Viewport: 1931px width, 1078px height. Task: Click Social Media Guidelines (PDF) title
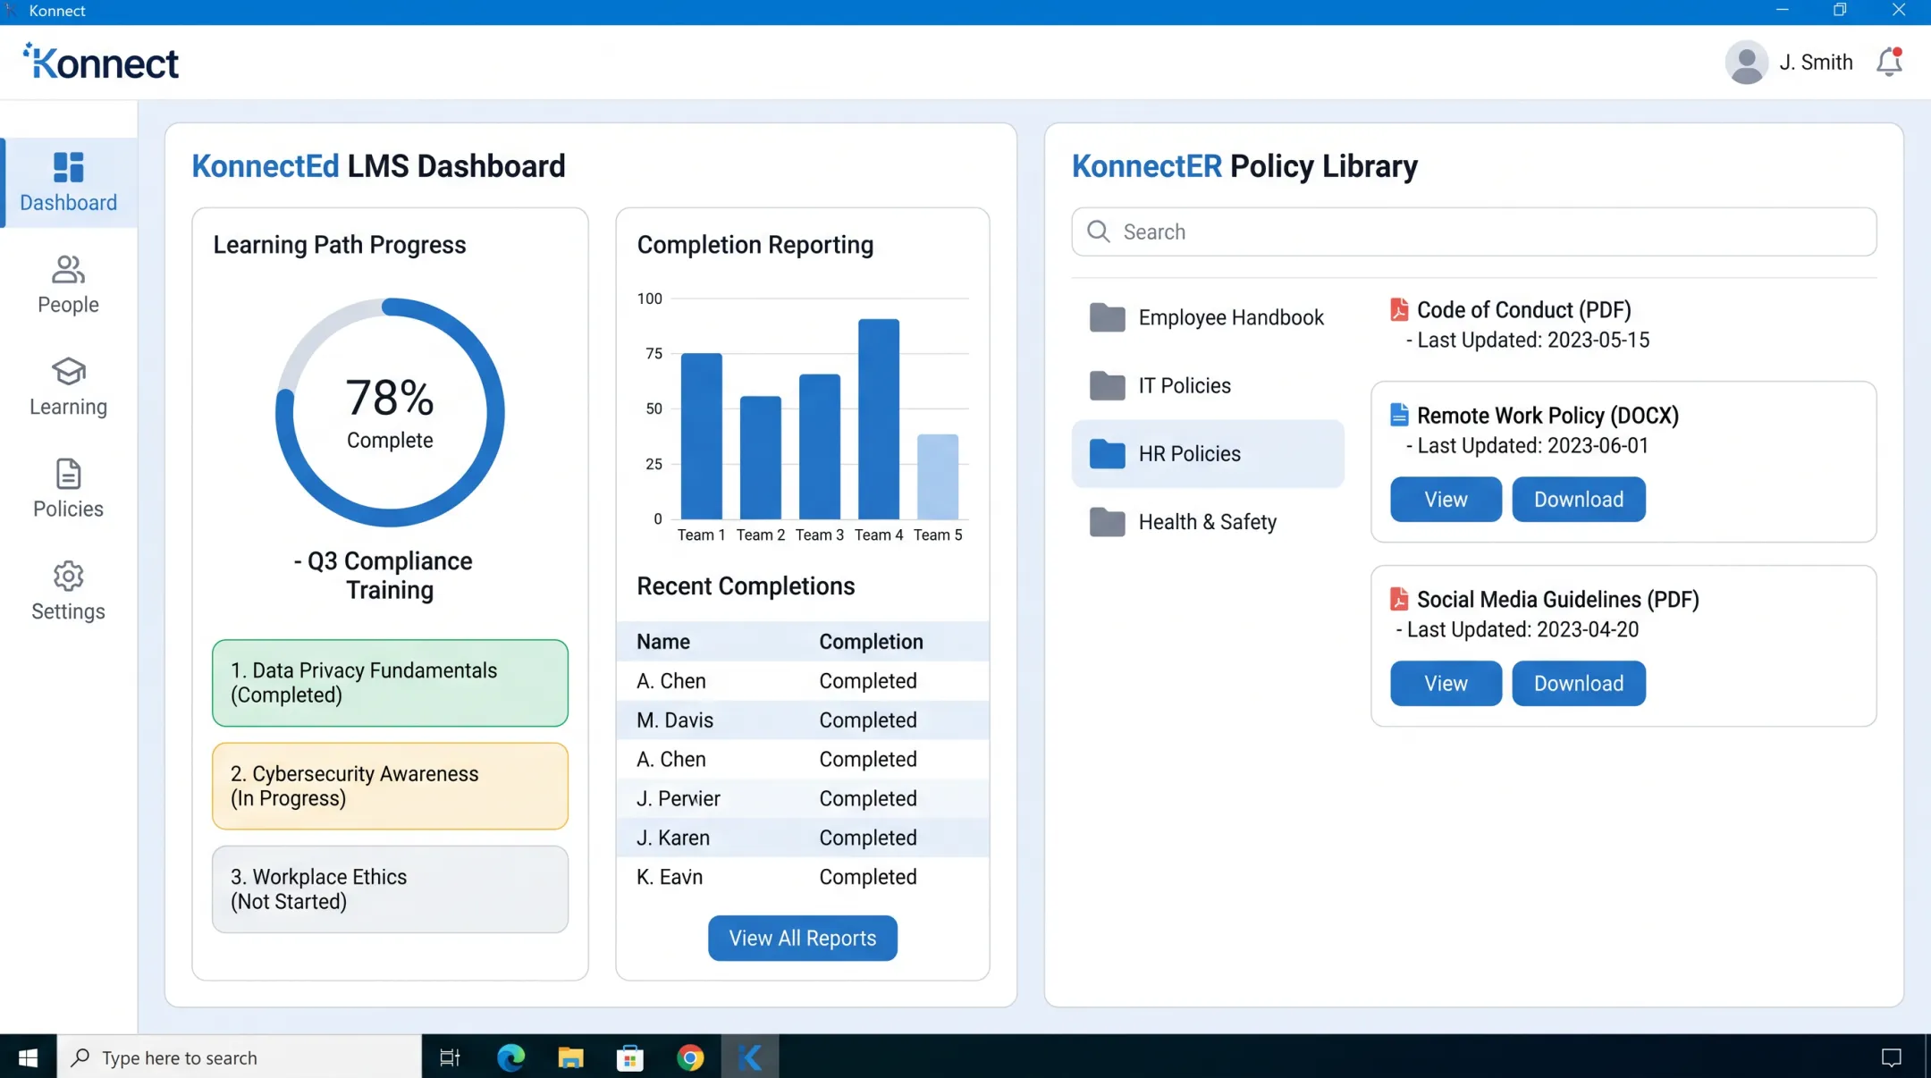1558,599
